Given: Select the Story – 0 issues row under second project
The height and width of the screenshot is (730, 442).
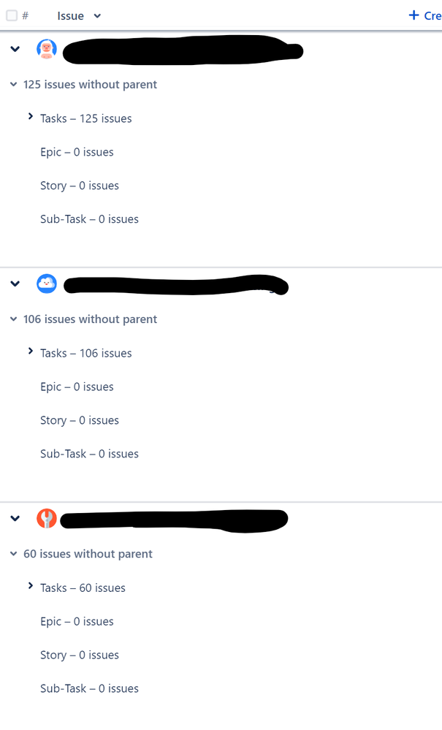Looking at the screenshot, I should [x=79, y=419].
